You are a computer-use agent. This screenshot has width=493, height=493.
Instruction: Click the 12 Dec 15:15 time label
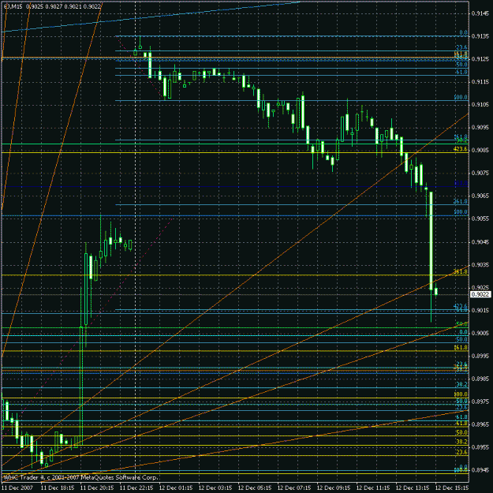tap(452, 487)
